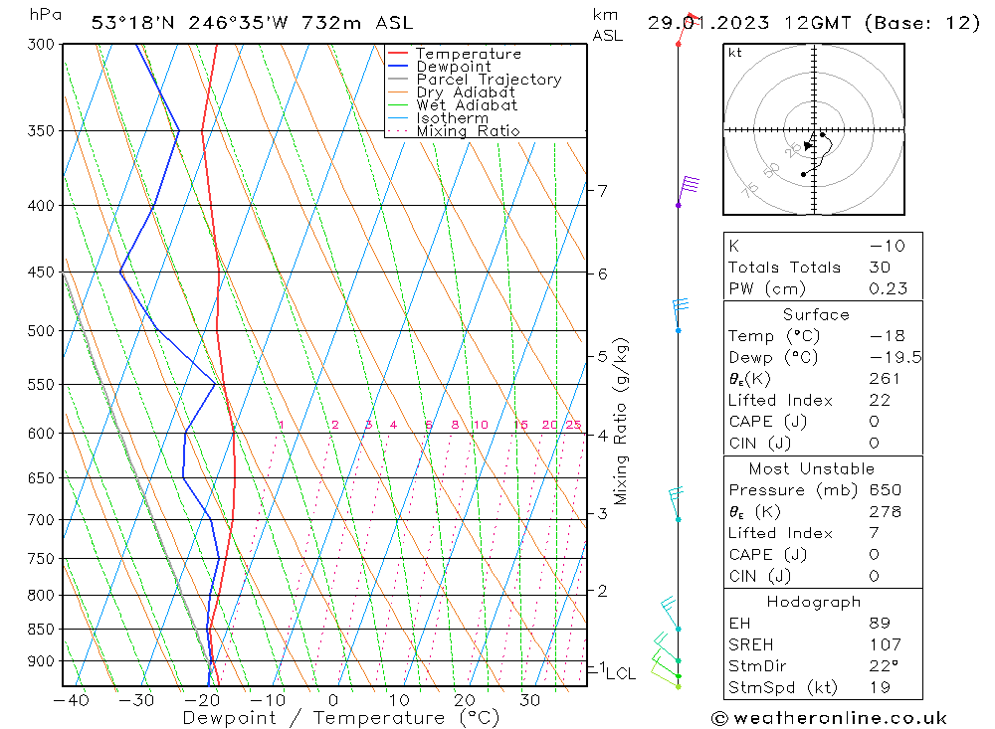Click the 300 hPa pressure axis label

tap(41, 45)
